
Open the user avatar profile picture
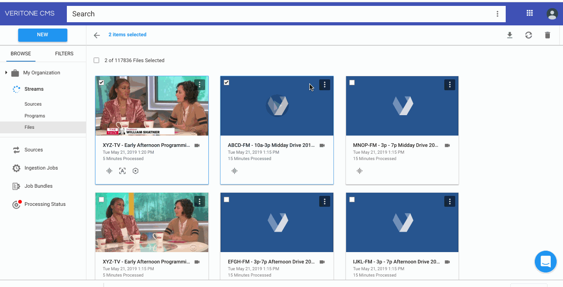click(552, 14)
